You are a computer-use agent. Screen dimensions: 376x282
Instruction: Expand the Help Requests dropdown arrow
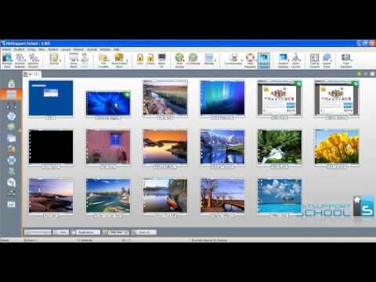tap(256, 60)
